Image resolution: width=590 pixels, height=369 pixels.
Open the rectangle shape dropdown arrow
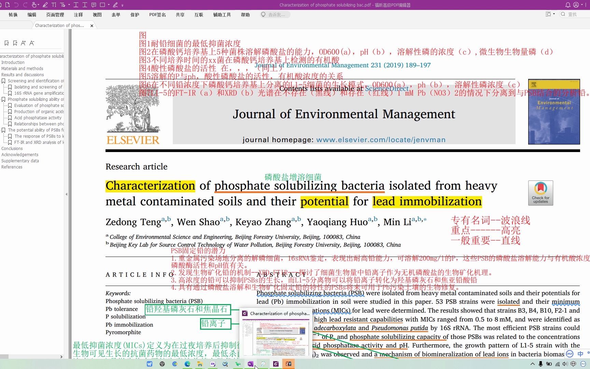point(109,5)
